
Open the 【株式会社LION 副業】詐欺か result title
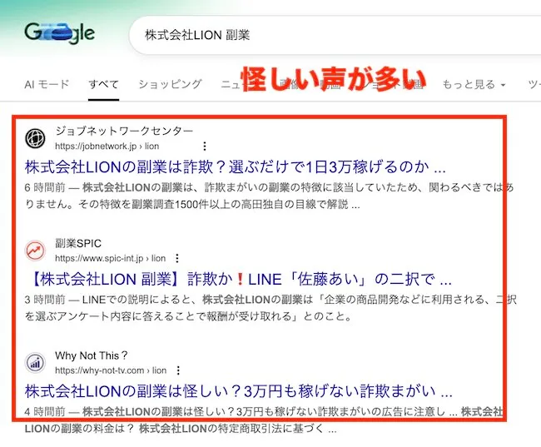pyautogui.click(x=239, y=279)
